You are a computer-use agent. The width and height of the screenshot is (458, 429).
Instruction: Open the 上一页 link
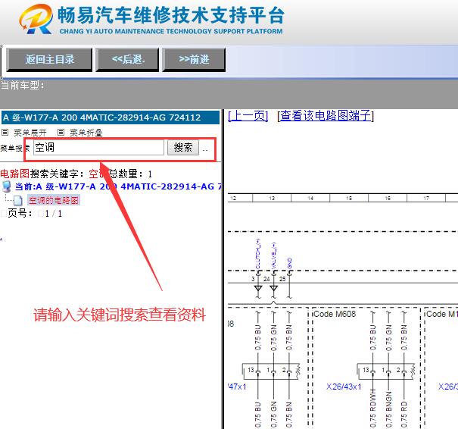[x=248, y=116]
